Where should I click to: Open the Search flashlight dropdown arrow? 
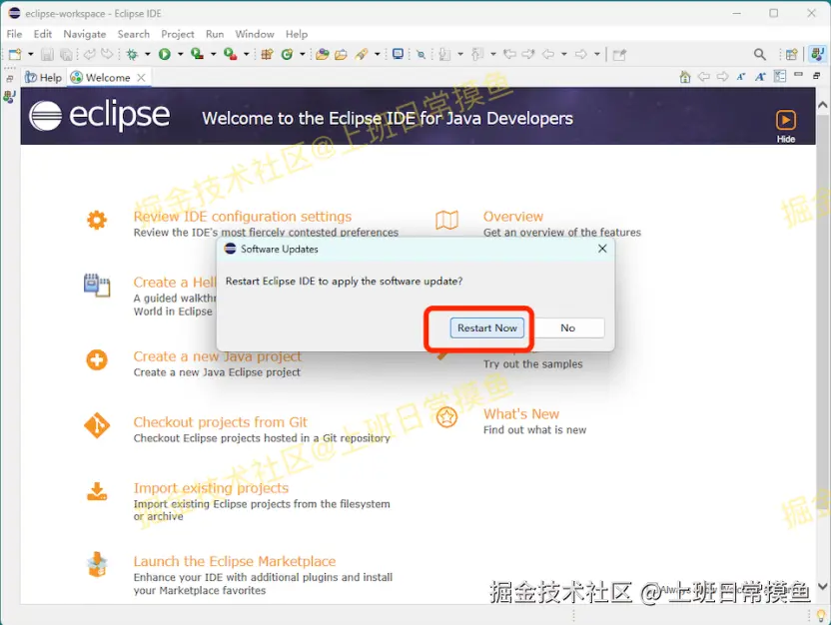378,54
